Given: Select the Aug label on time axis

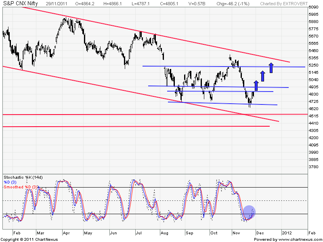Looking at the screenshot, I should (x=165, y=233).
